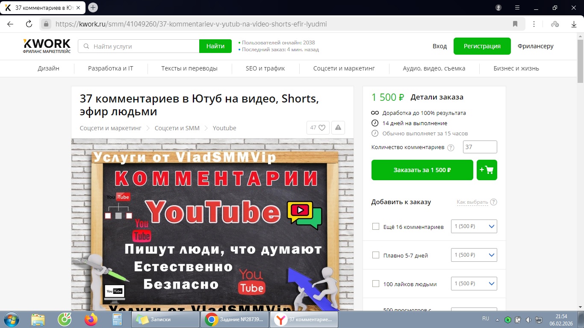Click the RU language indicator
Screen dimensions: 584x328
(x=486, y=319)
